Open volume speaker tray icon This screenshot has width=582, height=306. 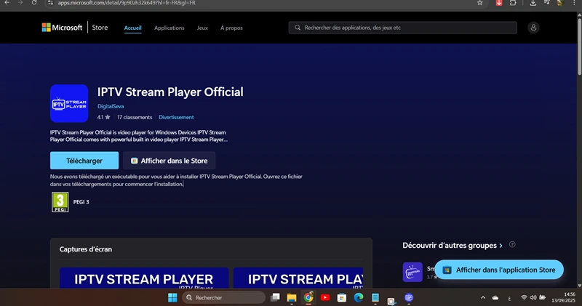(533, 297)
